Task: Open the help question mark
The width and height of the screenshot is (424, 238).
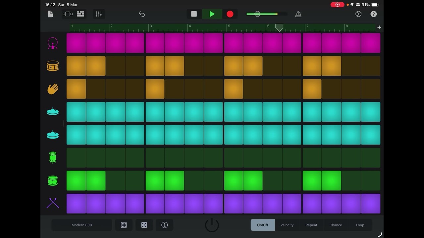Action: [374, 14]
